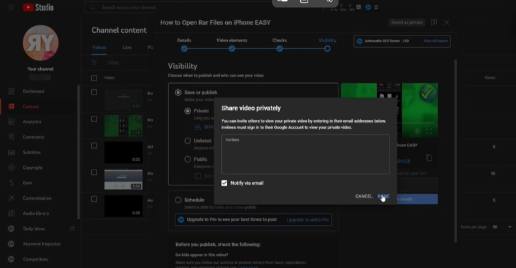
Task: Open the green 1:16 video thumbnail
Action: click(x=123, y=126)
